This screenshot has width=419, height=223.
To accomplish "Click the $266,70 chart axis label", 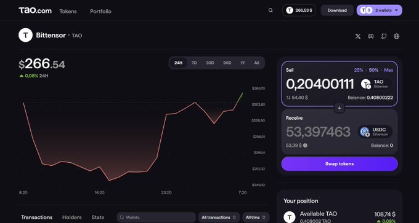I will tap(258, 88).
